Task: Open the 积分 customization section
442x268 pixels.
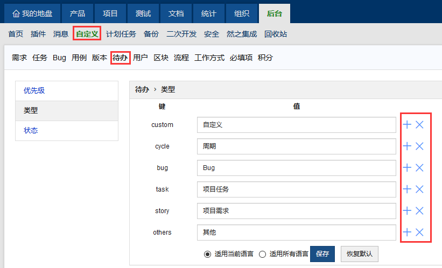Action: (x=265, y=58)
